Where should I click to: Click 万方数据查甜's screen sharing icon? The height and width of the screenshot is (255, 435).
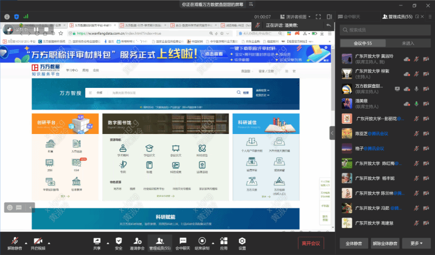coord(397,89)
